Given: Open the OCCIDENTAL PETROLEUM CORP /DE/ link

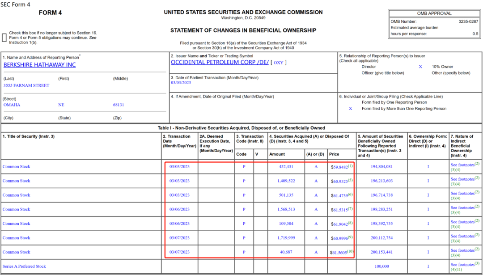Looking at the screenshot, I should tap(220, 62).
